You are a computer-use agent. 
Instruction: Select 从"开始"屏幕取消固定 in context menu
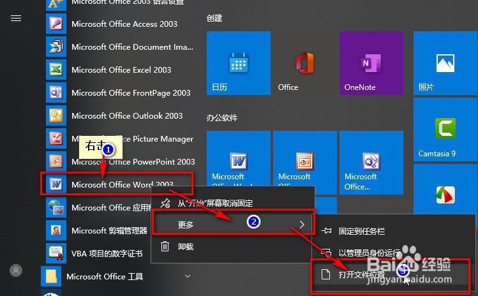pos(232,203)
